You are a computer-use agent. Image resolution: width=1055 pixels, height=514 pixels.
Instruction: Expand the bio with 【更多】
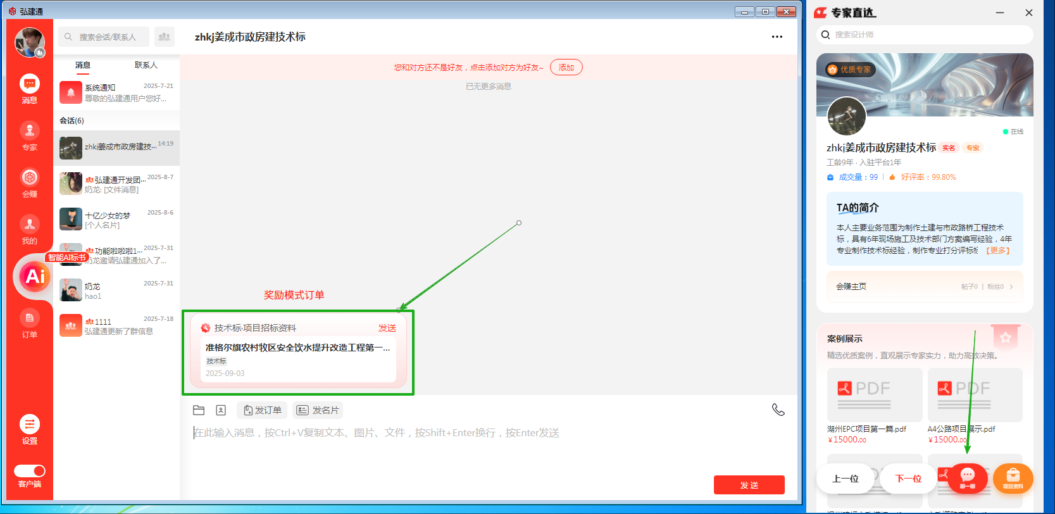[998, 251]
